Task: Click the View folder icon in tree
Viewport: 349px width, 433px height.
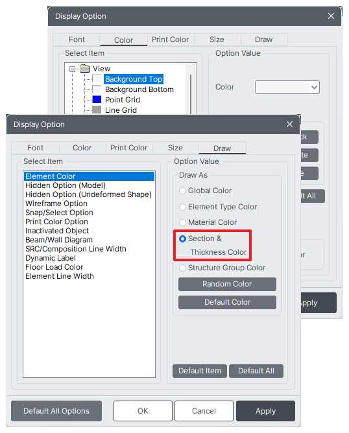Action: pyautogui.click(x=85, y=68)
